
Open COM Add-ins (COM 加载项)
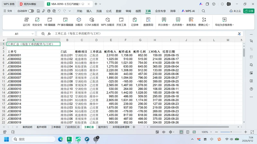pyautogui.click(x=92, y=22)
